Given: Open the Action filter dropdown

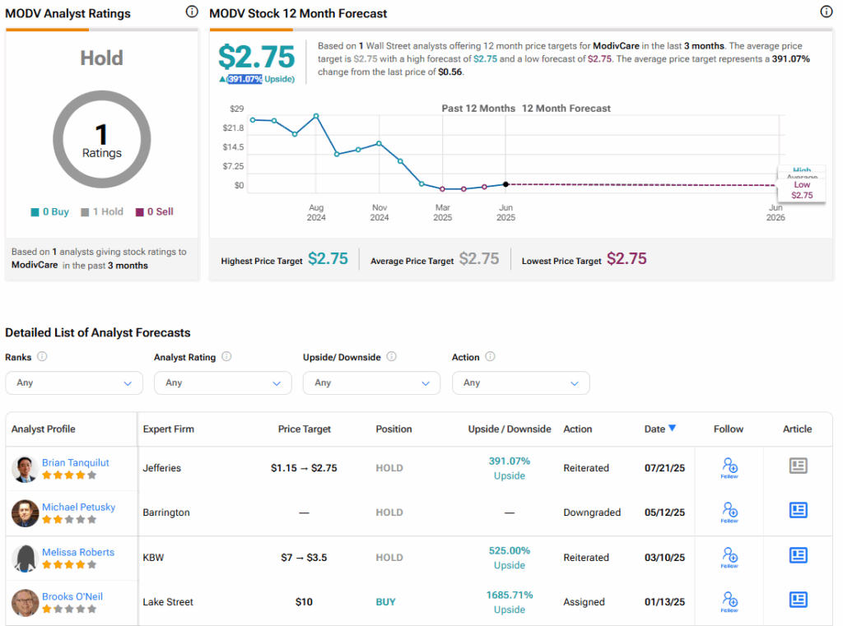Looking at the screenshot, I should point(520,383).
